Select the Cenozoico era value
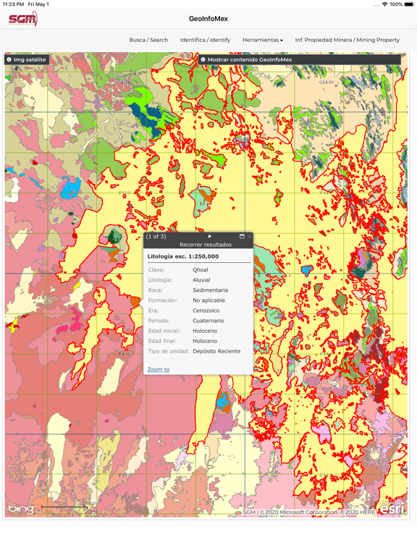 pyautogui.click(x=206, y=311)
